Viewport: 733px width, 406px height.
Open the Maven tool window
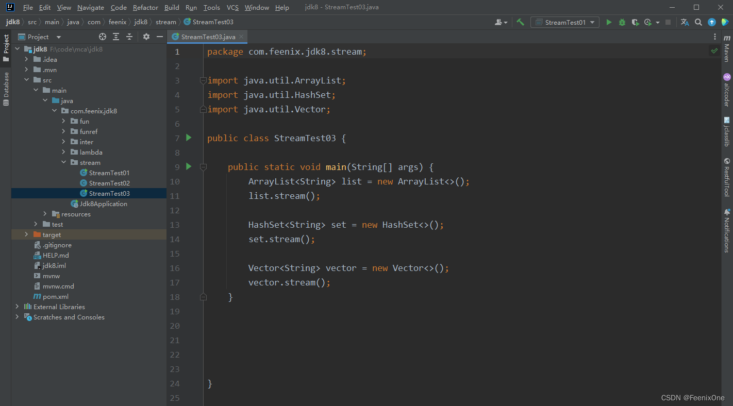pyautogui.click(x=727, y=49)
